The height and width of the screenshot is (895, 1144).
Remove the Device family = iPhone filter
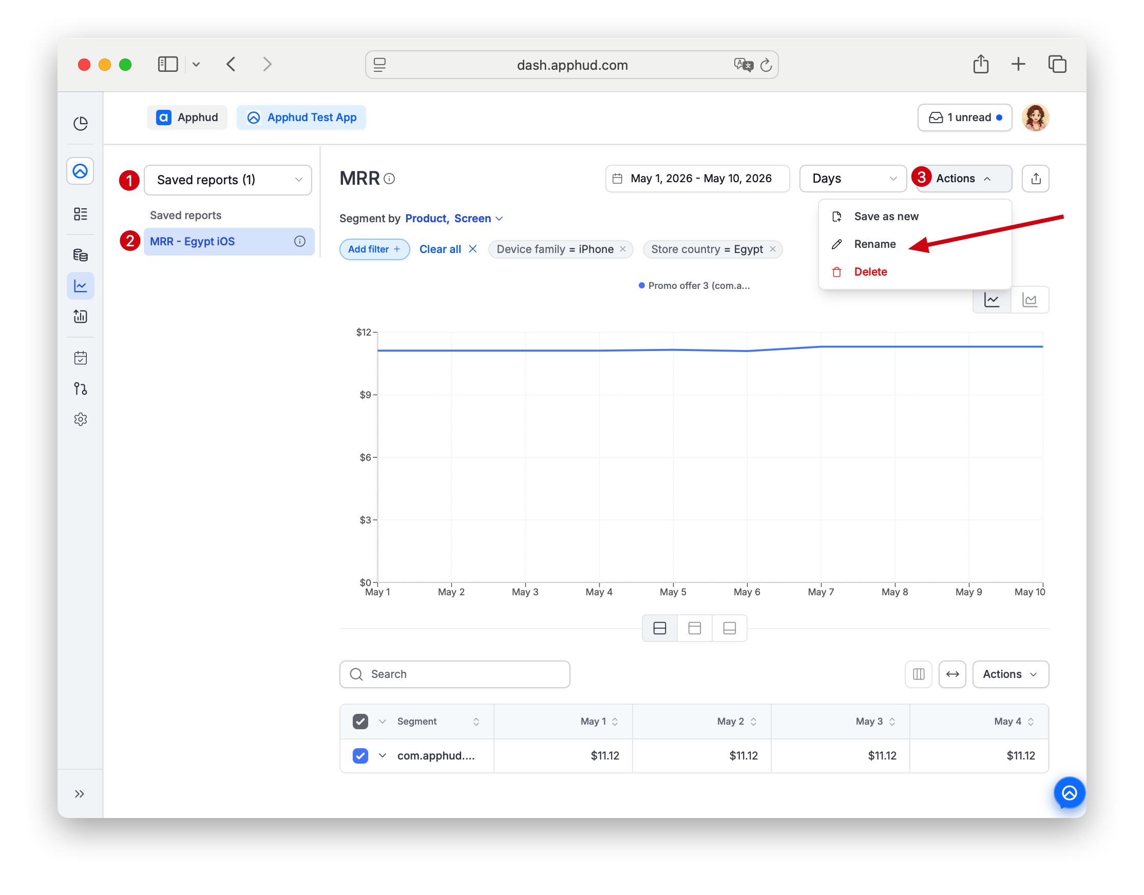623,249
